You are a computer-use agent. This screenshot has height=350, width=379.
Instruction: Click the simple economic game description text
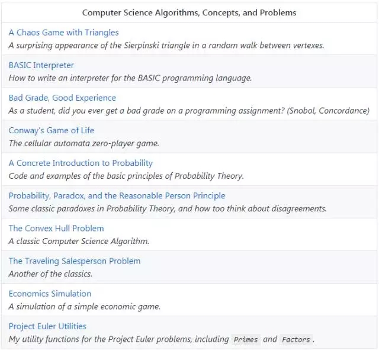[x=84, y=306]
